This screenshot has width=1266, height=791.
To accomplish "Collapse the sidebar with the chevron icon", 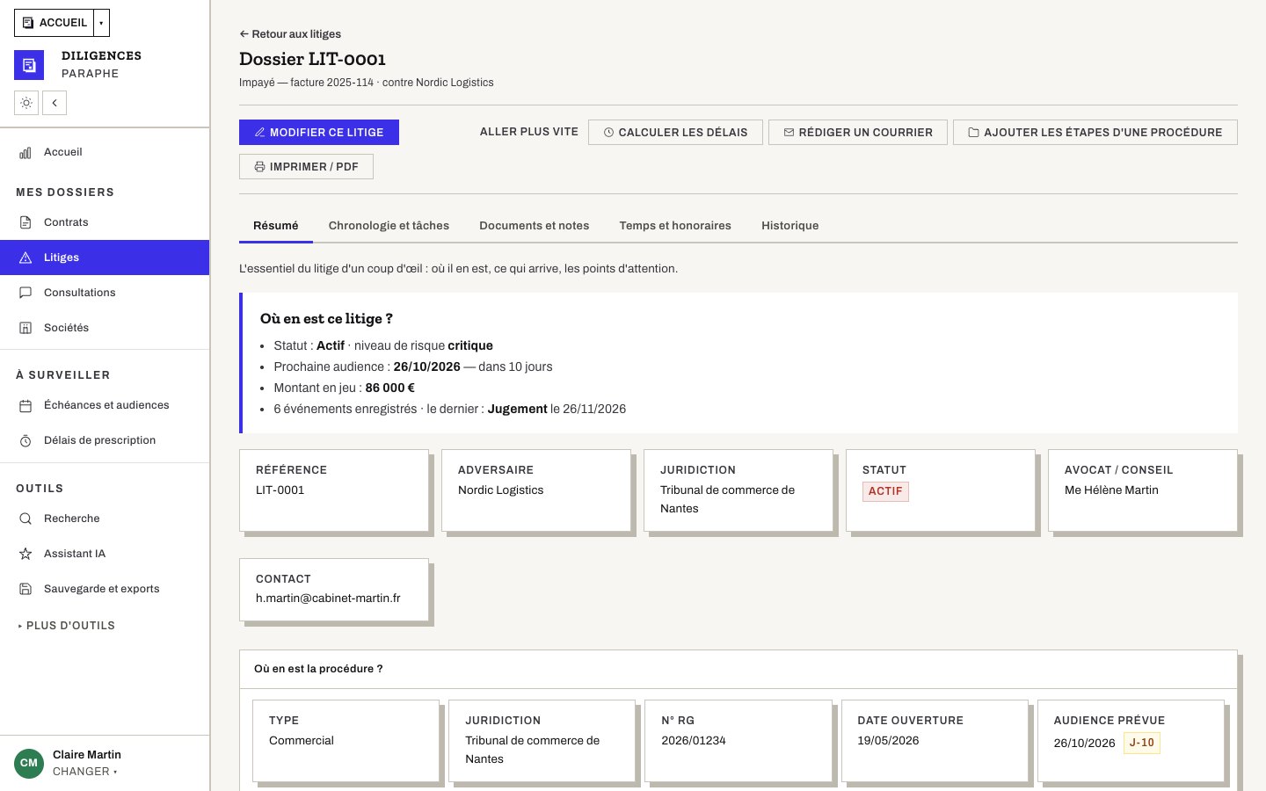I will pyautogui.click(x=55, y=103).
